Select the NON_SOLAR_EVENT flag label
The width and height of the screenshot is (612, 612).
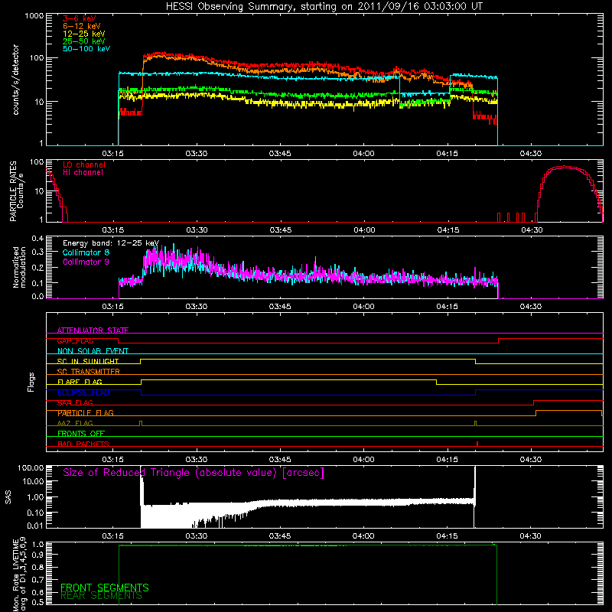(93, 351)
